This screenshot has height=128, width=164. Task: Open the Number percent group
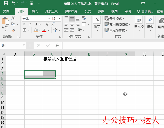coord(97,24)
